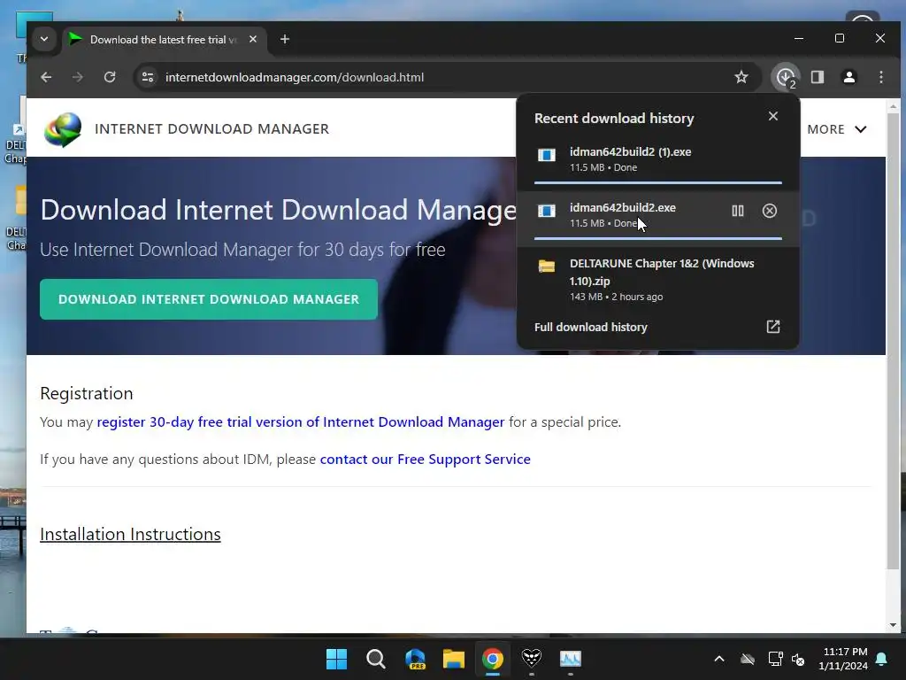Bookmark this page with the star icon
Image resolution: width=906 pixels, height=680 pixels.
click(741, 77)
